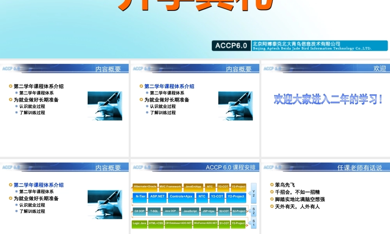This screenshot has width=390, height=234.
Task: Select the Y2 stage marker on course chart
Action: point(253,193)
